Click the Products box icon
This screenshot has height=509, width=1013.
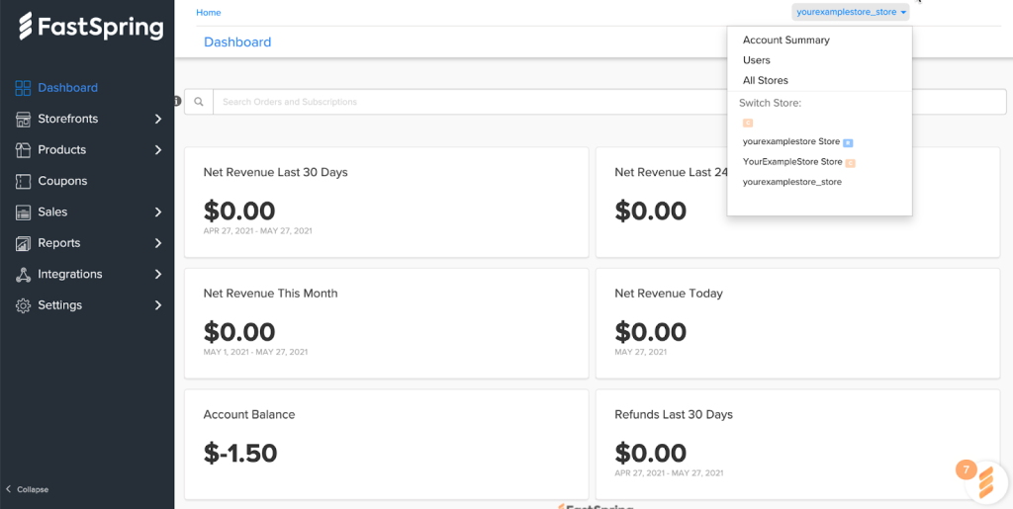click(x=24, y=150)
